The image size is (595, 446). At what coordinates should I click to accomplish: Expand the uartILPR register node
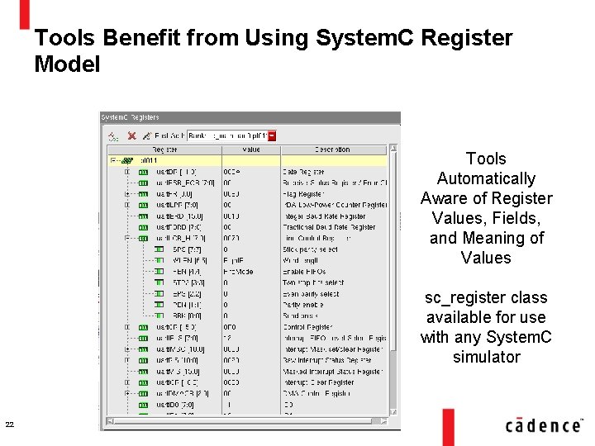(127, 205)
